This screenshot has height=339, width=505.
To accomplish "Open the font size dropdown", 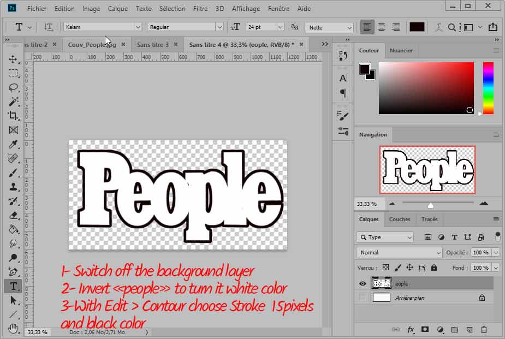I will click(x=280, y=27).
